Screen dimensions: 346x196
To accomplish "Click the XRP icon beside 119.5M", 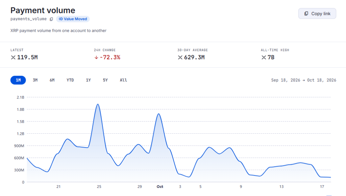I will pyautogui.click(x=13, y=58).
